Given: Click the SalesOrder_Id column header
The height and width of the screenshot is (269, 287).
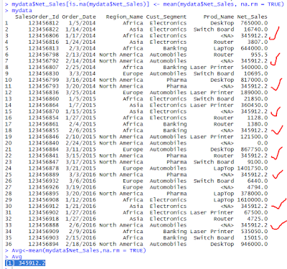Looking at the screenshot, I should (x=37, y=17).
